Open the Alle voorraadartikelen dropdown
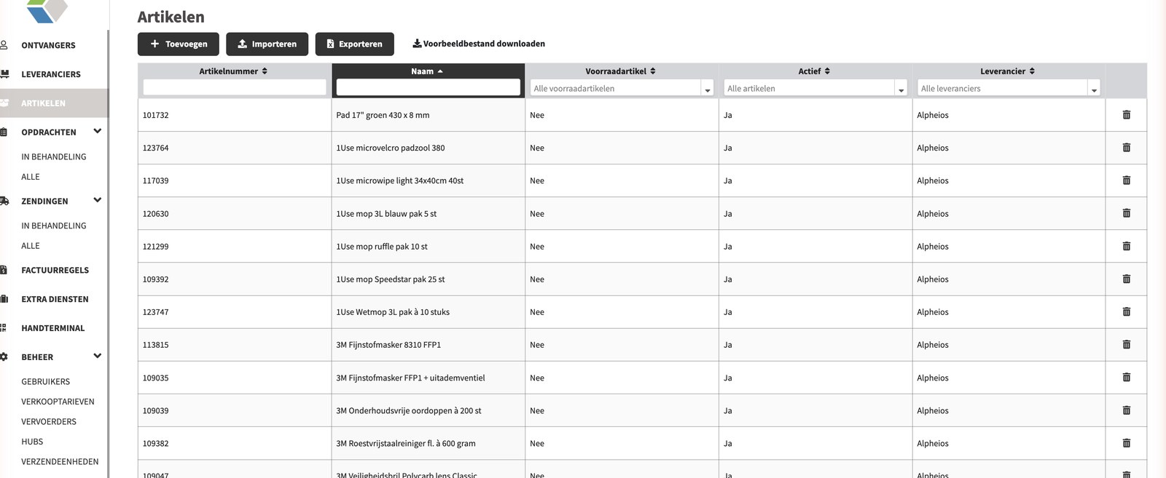Viewport: 1166px width, 478px height. click(622, 88)
